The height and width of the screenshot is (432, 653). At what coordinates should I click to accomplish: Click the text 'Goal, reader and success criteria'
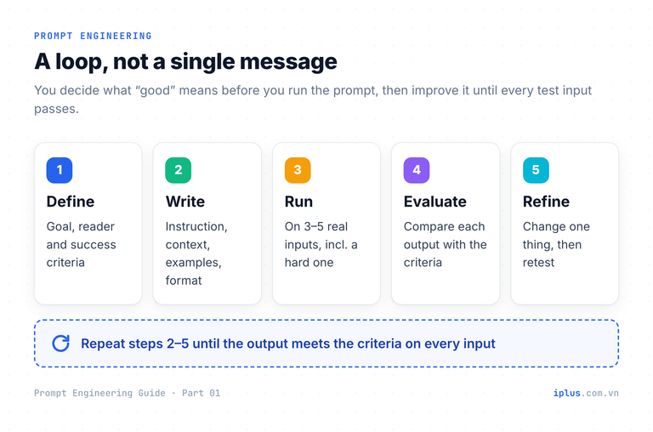(82, 245)
